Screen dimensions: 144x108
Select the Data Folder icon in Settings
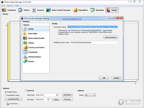pyautogui.click(x=25, y=33)
